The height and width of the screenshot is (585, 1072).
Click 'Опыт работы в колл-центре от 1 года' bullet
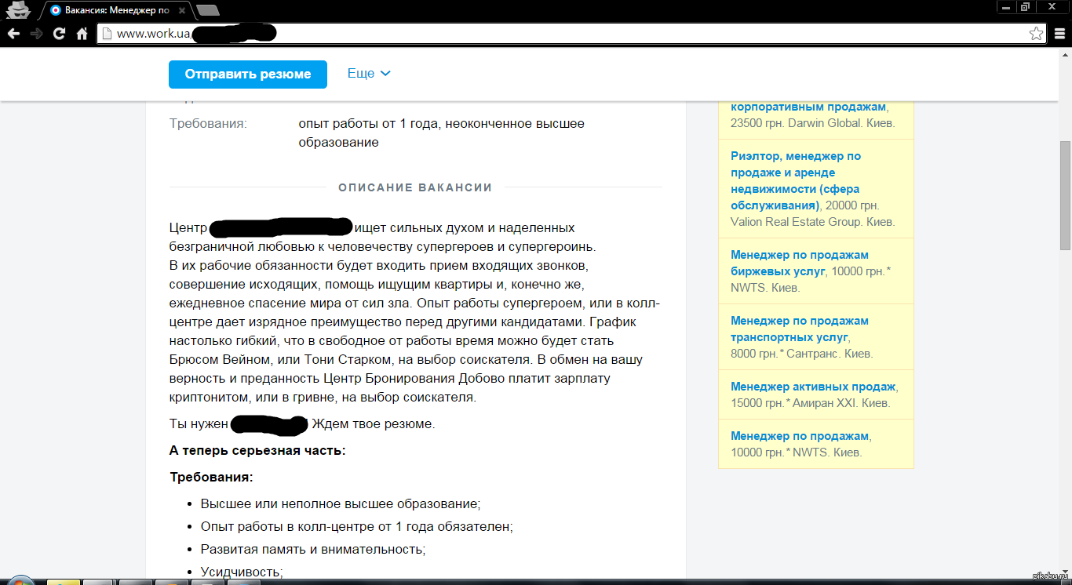pos(357,527)
